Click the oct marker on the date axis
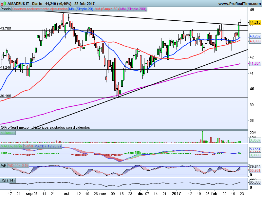The height and width of the screenshot is (197, 262). tap(67, 194)
